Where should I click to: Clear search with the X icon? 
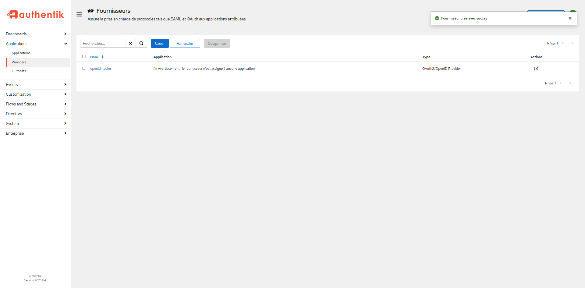click(x=130, y=43)
